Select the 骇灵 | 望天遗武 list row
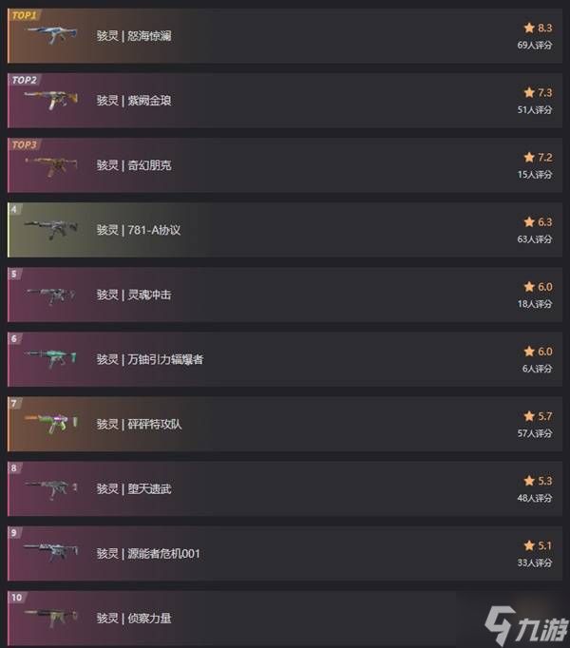This screenshot has height=648, width=570. (285, 488)
